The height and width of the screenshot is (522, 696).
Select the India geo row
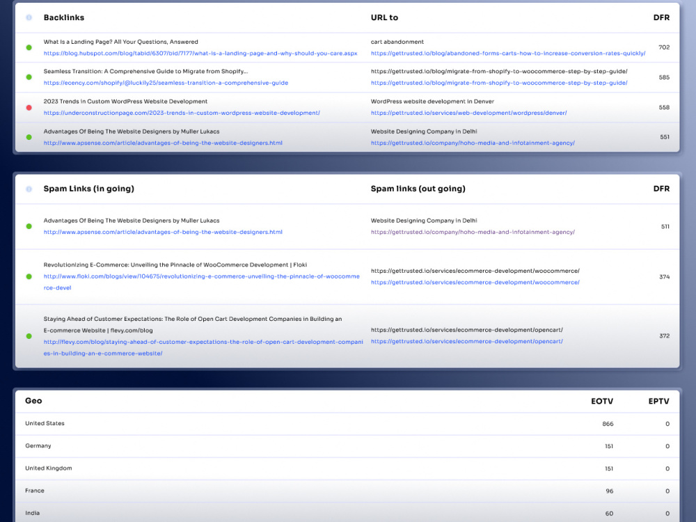tap(347, 513)
